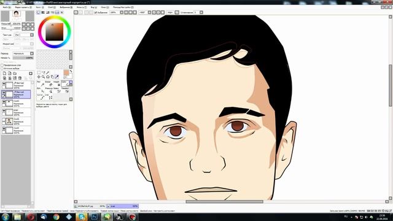Activate the Eyedropper color picker tool
Screen dimensions: 393x221
57,77
